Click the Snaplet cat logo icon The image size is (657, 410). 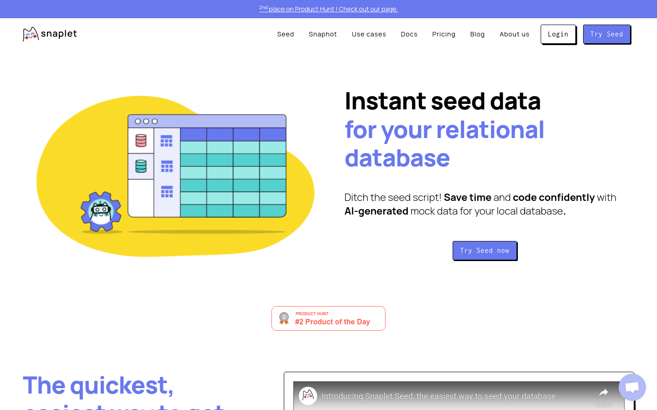tap(31, 34)
